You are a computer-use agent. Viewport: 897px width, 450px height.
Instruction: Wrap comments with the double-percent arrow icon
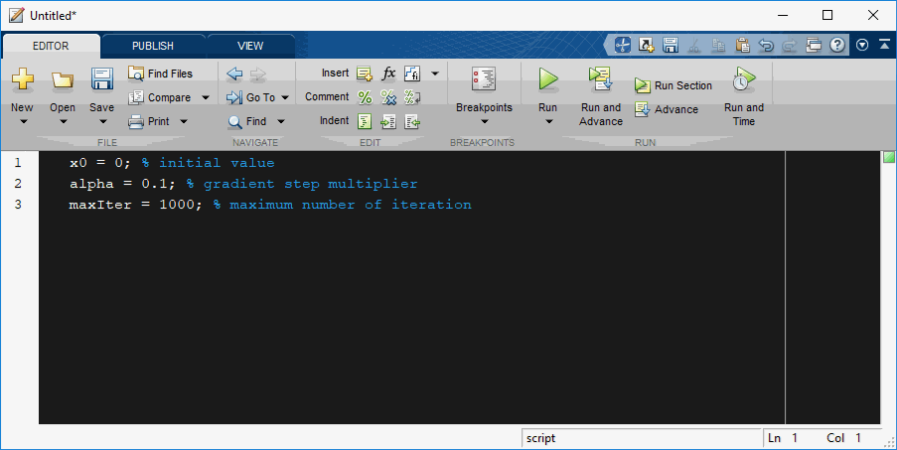tap(412, 97)
